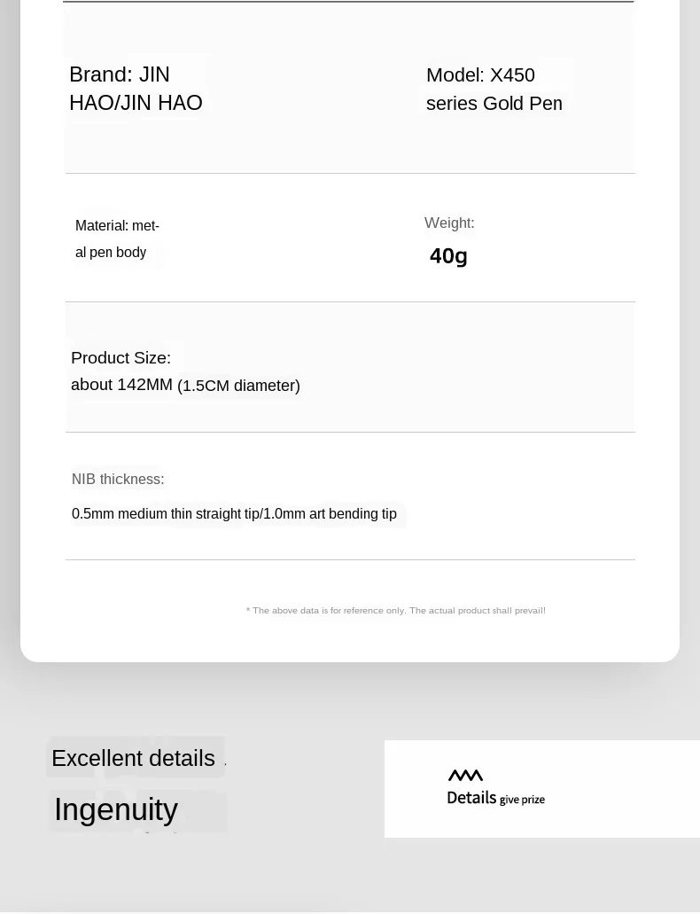Click the word Details in bold
The width and height of the screenshot is (700, 914).
pyautogui.click(x=471, y=797)
